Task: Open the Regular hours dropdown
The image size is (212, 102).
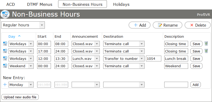Action: 23,25
